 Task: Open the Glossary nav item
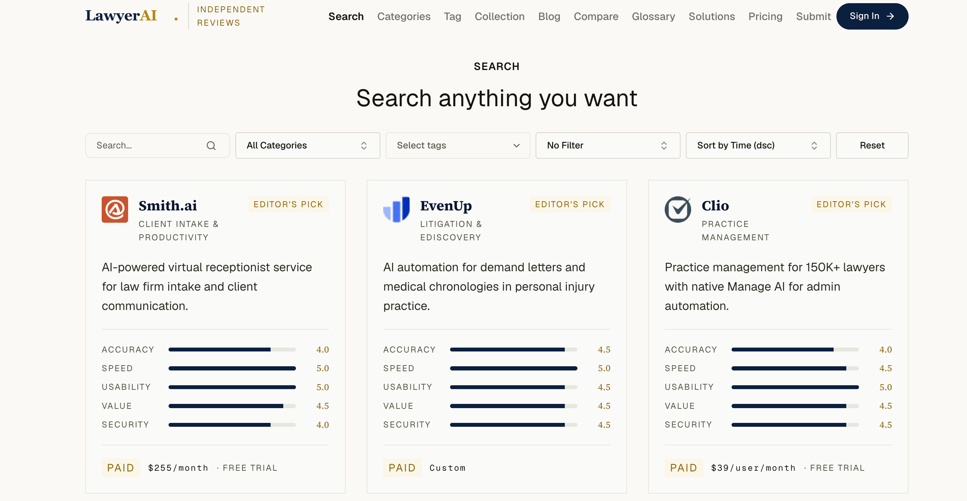(653, 17)
